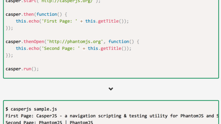Click the line "casper.then(function() {"

point(36,14)
